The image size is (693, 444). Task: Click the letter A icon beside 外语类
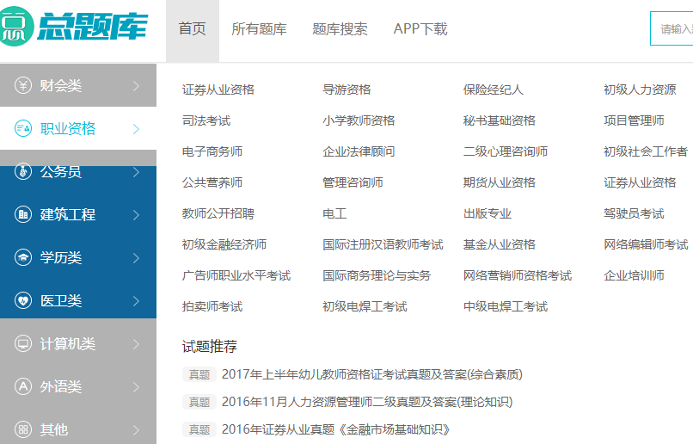23,386
